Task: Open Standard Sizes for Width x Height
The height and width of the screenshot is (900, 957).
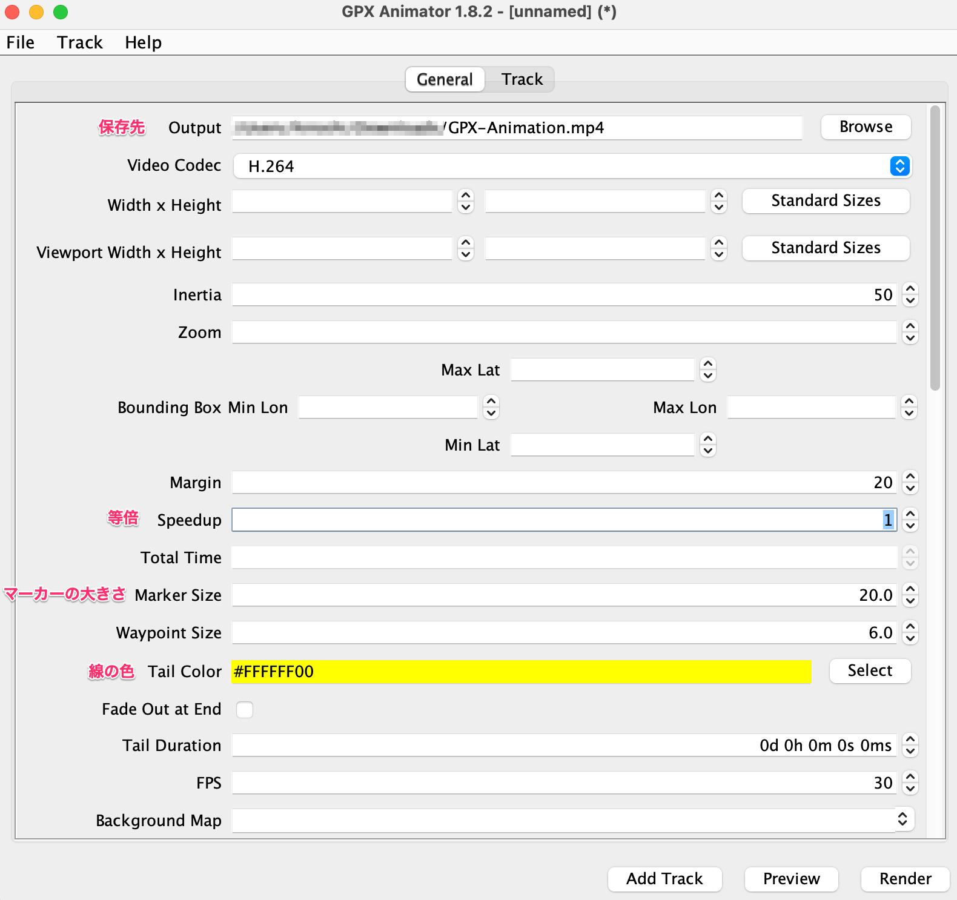Action: click(x=826, y=201)
